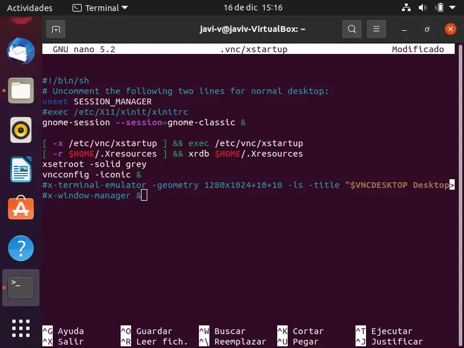
Task: Search the terminal output
Action: pyautogui.click(x=351, y=28)
